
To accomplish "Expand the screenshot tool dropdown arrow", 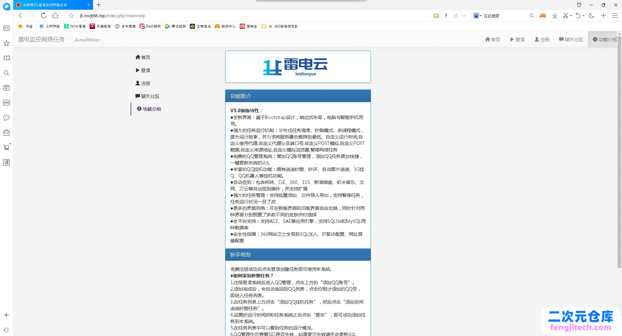I will click(x=571, y=16).
